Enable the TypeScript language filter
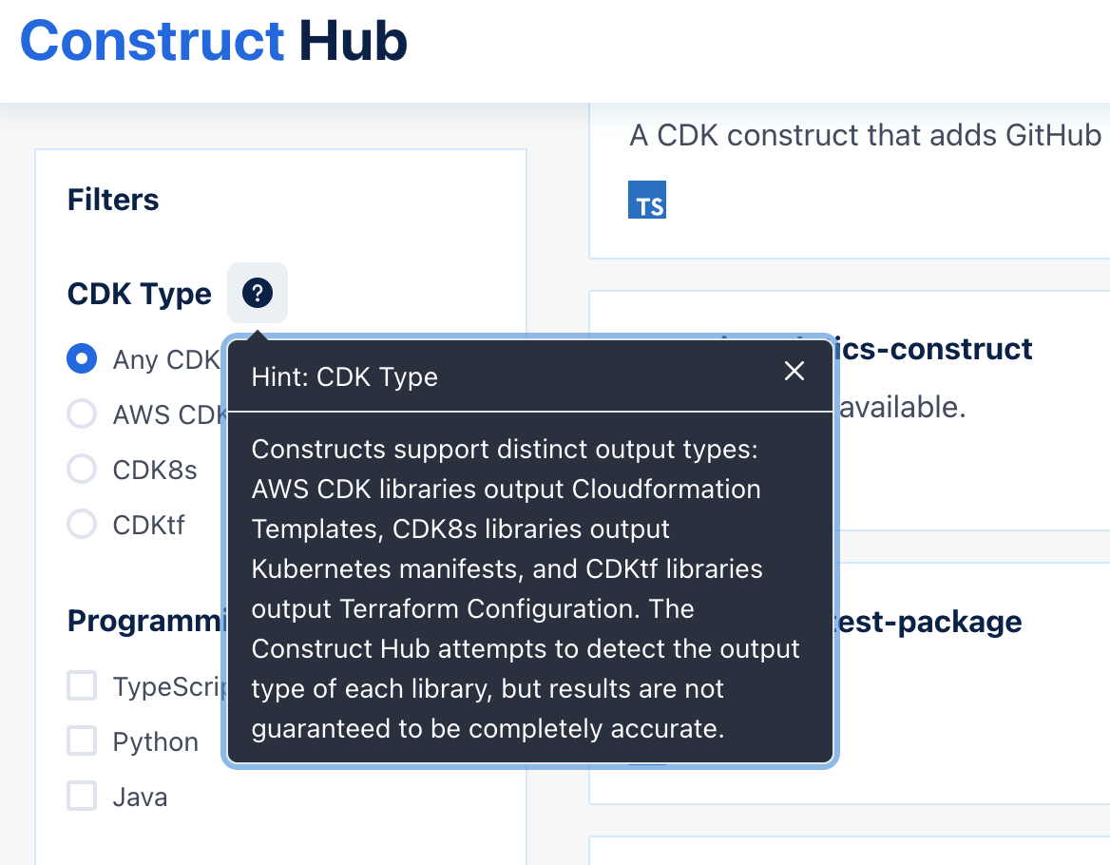Screen dimensions: 1110x865 click(x=81, y=685)
